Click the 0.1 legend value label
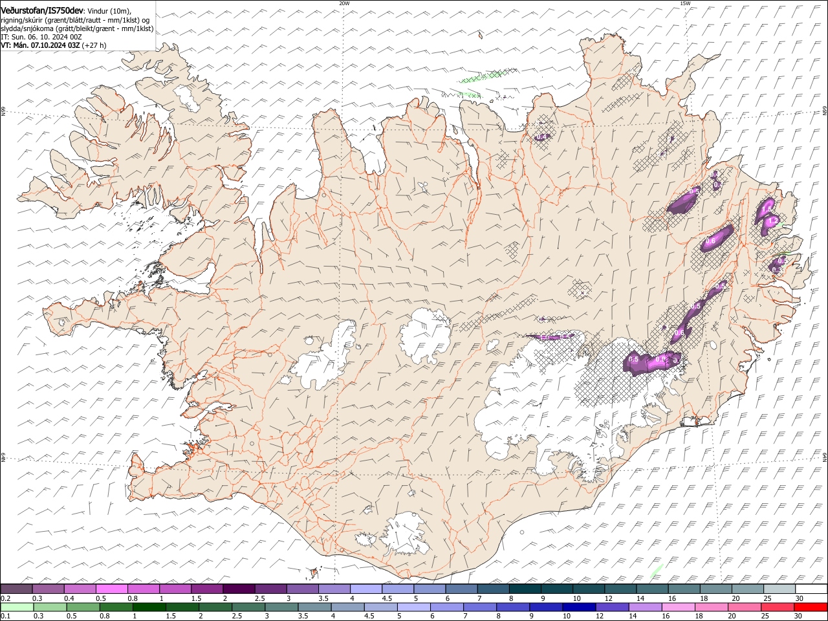Image resolution: width=828 pixels, height=621 pixels. 6,616
